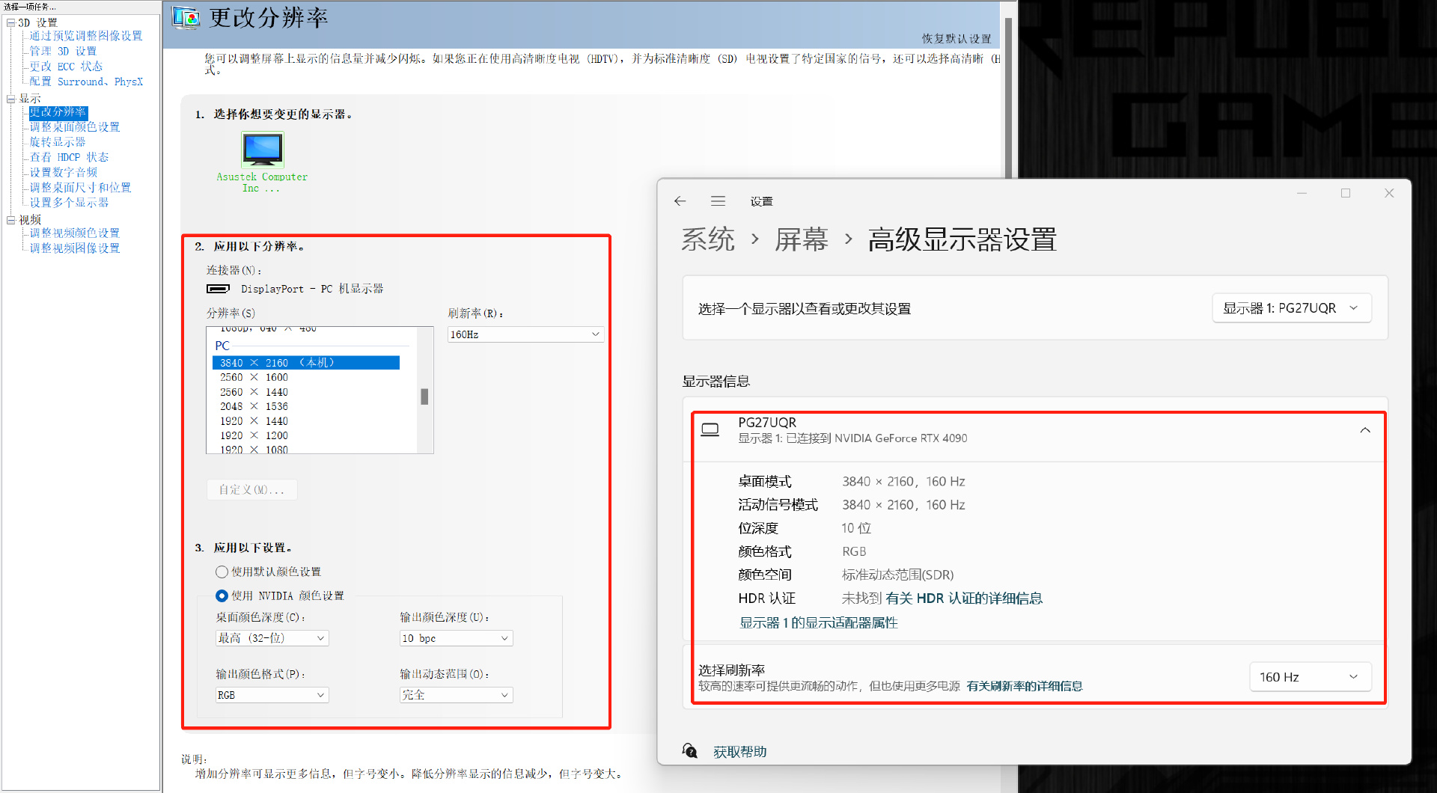Click the DisplayPort connector icon

(x=218, y=289)
